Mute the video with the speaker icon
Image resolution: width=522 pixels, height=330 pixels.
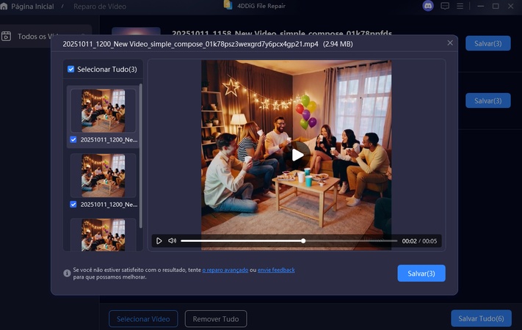172,241
